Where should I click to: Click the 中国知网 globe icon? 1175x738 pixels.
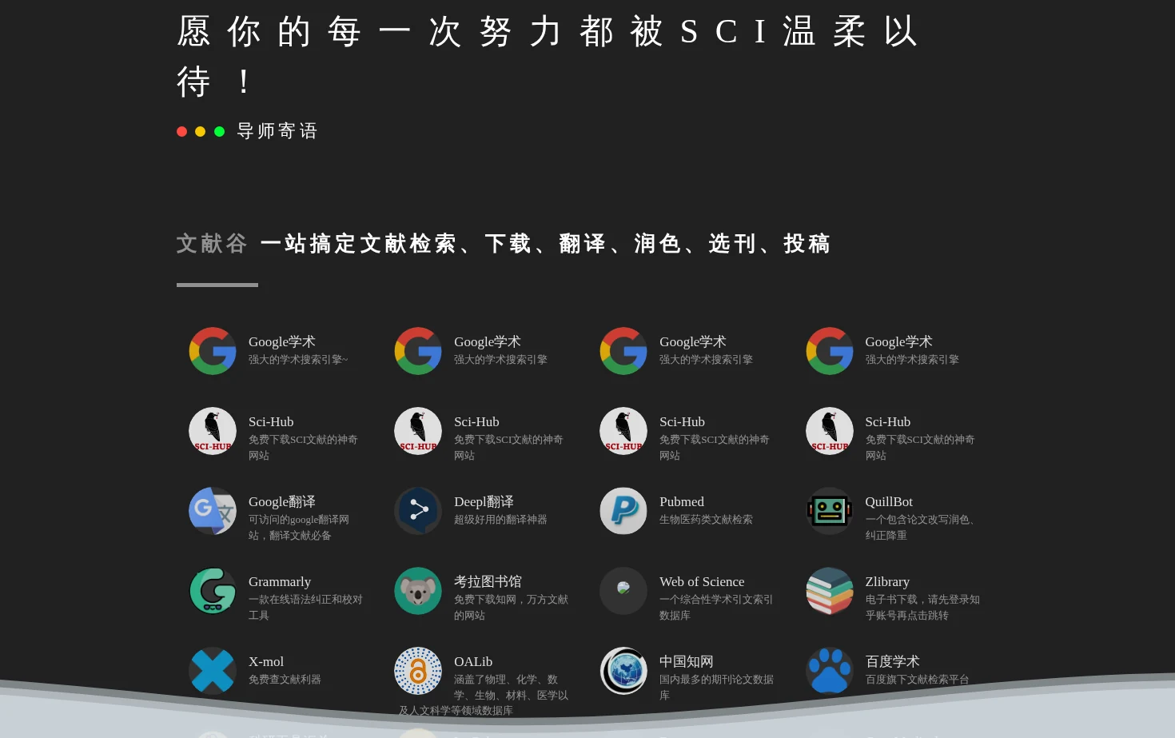pos(623,671)
